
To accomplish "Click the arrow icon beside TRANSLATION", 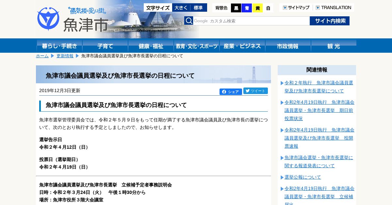I will [318, 7].
